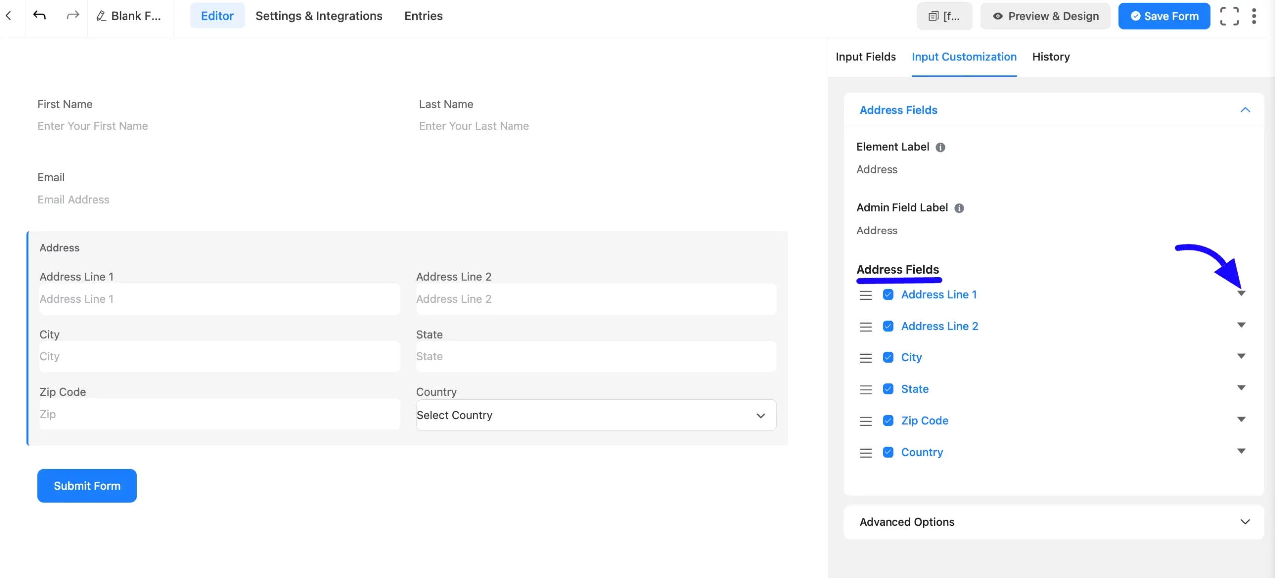This screenshot has width=1275, height=578.
Task: Open Settings & Integrations tab
Action: (x=319, y=16)
